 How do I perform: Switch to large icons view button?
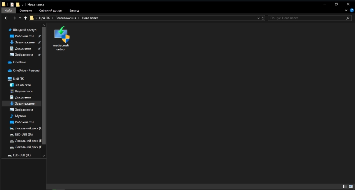351,187
